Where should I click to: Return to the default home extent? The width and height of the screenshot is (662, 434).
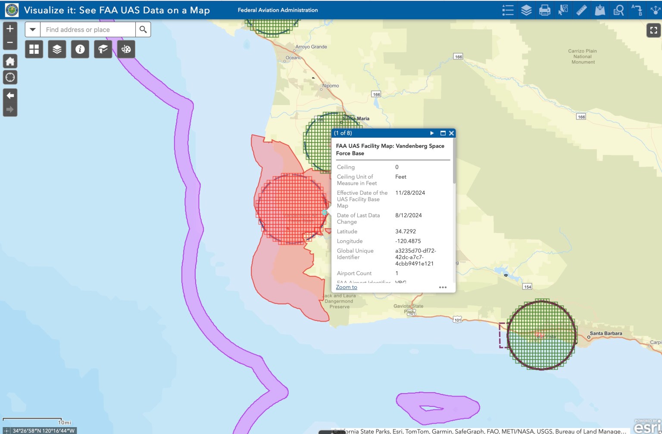tap(10, 61)
